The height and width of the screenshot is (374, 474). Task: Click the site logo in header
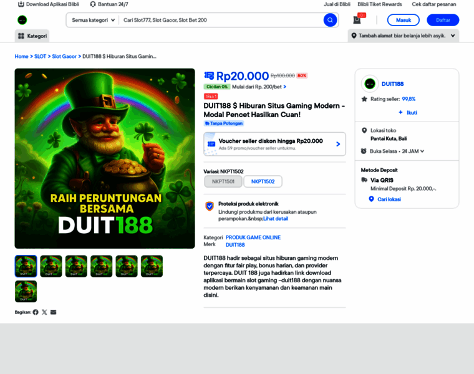(x=22, y=20)
